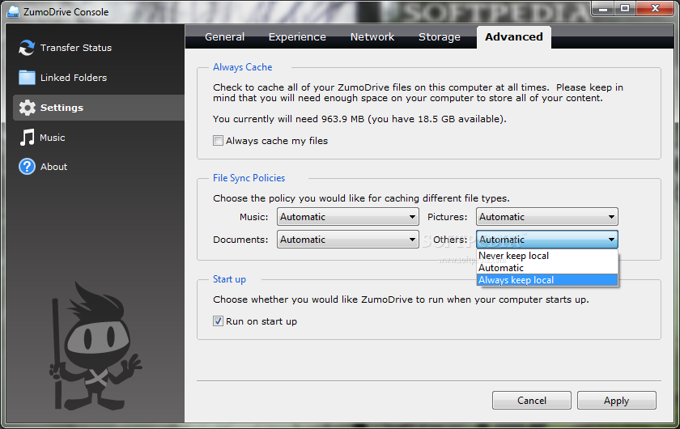The image size is (680, 429).
Task: Select the Settings sidebar label
Action: 62,108
